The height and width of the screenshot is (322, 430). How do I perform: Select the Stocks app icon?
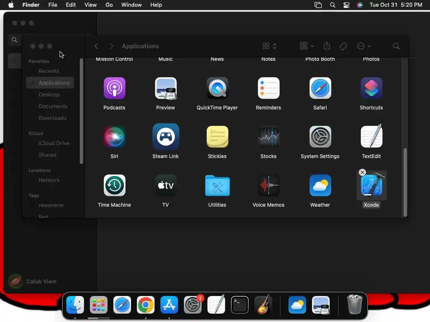268,137
